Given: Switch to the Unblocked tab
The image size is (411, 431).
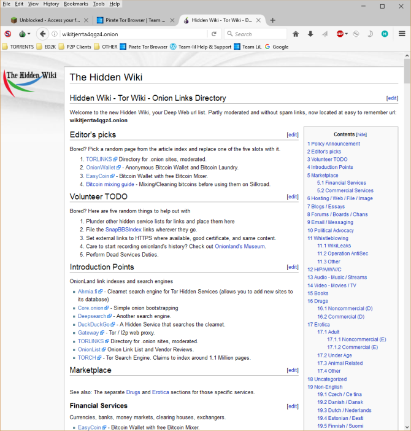Looking at the screenshot, I should pyautogui.click(x=50, y=20).
